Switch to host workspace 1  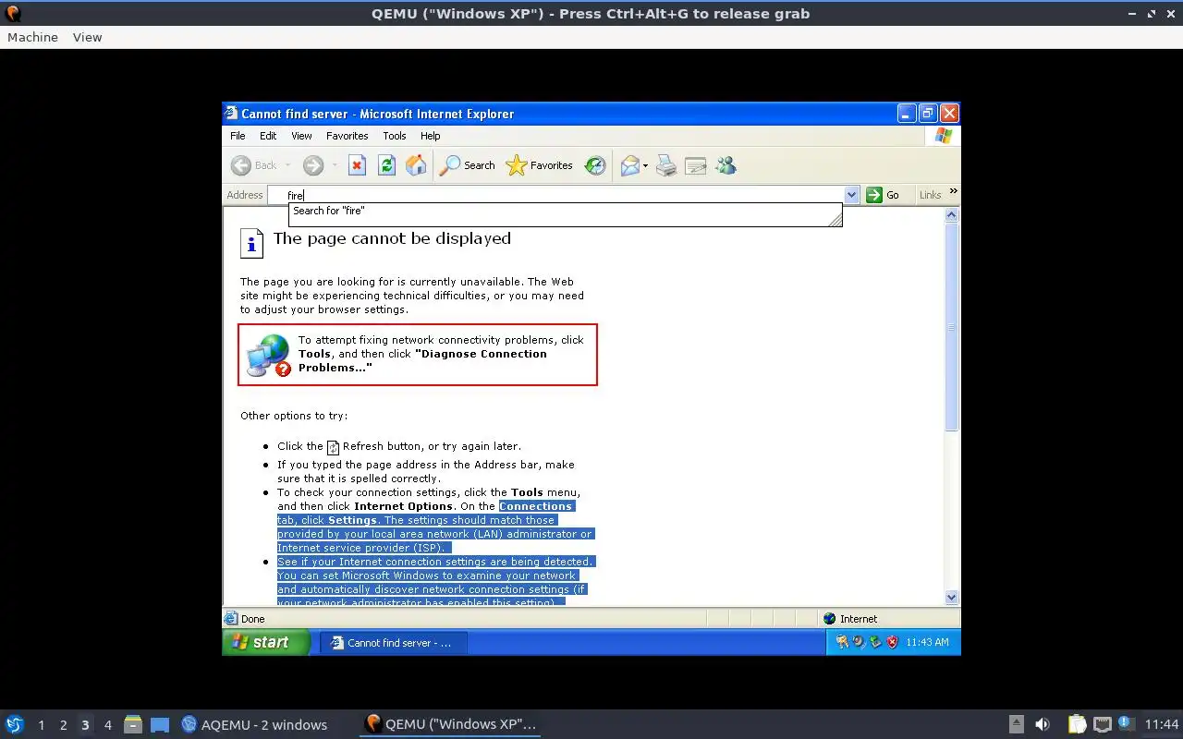41,725
